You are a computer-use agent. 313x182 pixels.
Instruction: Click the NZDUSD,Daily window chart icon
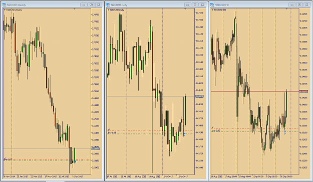(108, 5)
